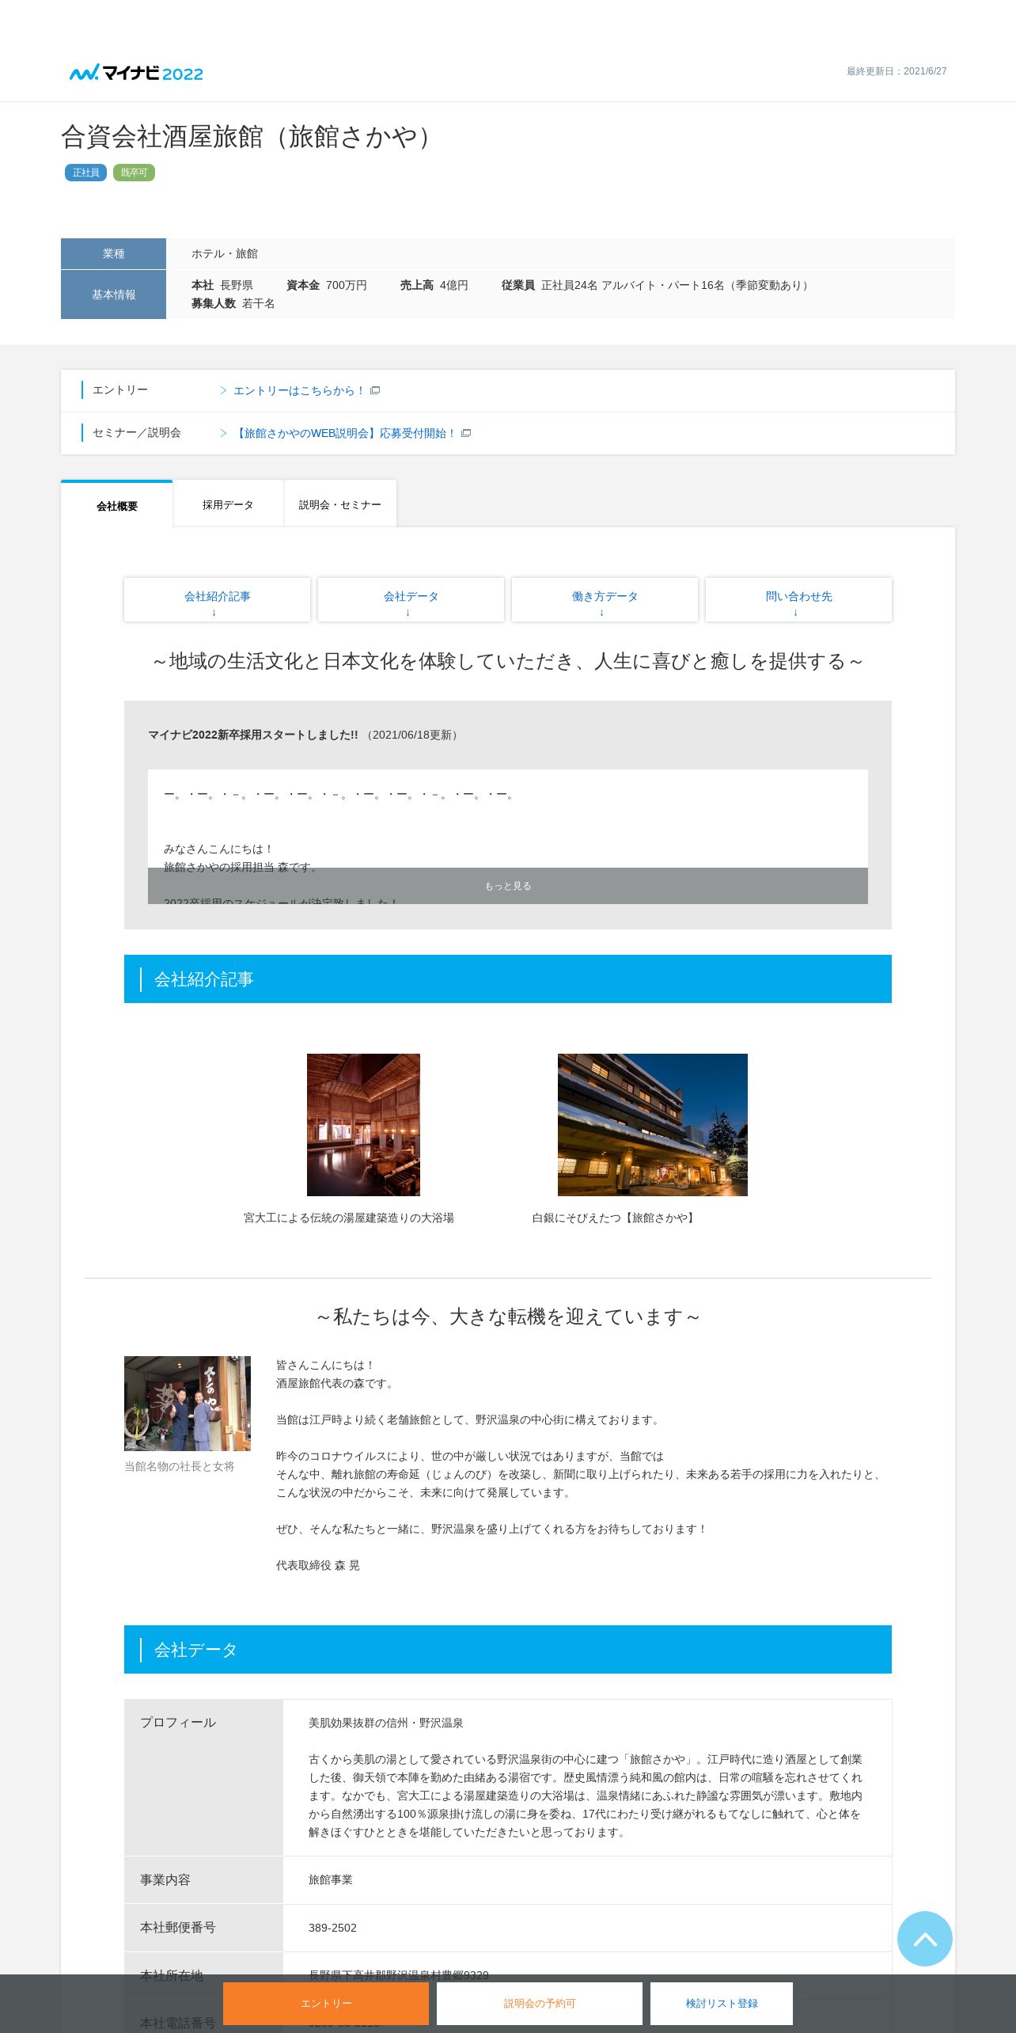Click the postal code 389-2502
Viewport: 1016px width, 2033px height.
(x=332, y=1928)
